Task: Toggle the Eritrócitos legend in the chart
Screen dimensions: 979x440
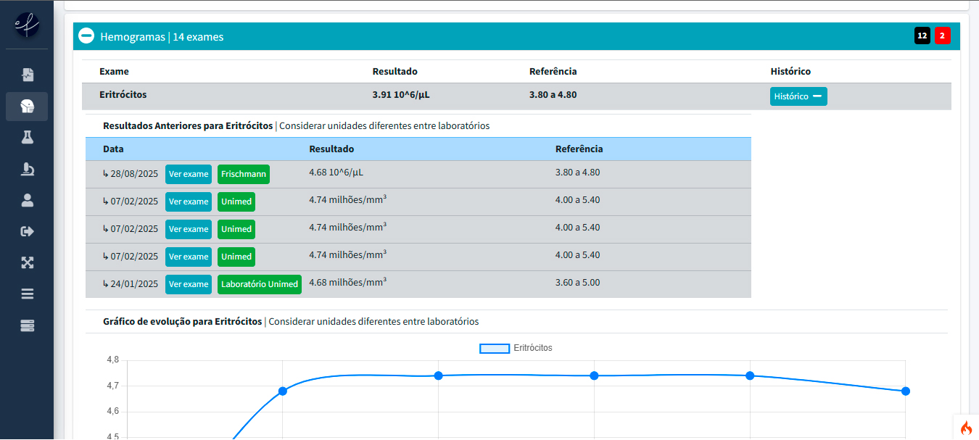Action: [x=516, y=348]
